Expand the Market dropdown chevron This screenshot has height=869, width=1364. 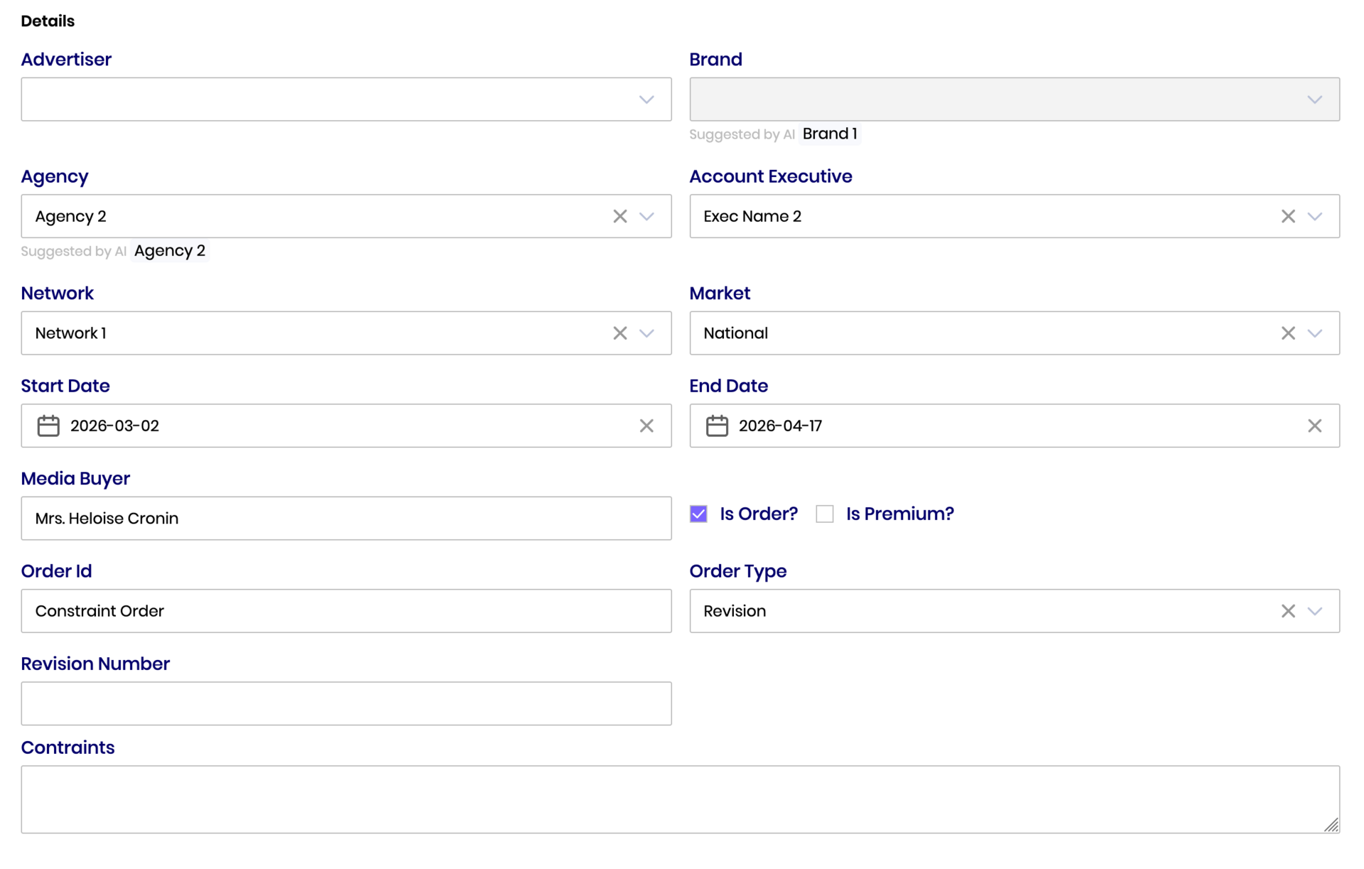pos(1314,333)
